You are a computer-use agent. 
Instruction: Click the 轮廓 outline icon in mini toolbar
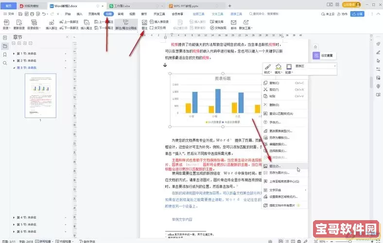click(289, 69)
